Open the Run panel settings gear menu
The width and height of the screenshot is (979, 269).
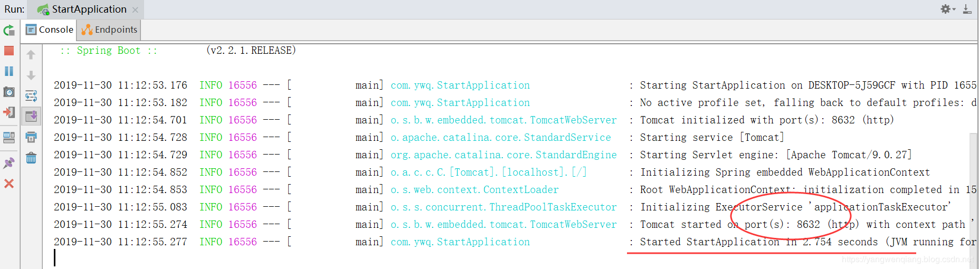tap(948, 9)
